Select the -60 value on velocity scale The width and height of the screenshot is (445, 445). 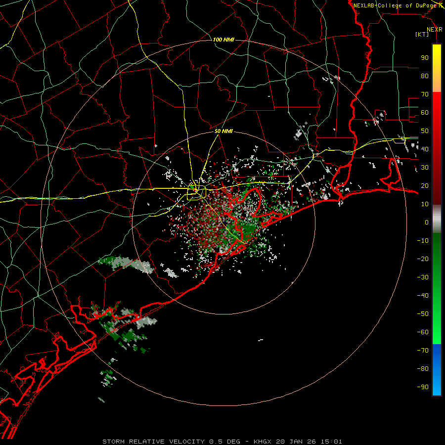pyautogui.click(x=423, y=332)
